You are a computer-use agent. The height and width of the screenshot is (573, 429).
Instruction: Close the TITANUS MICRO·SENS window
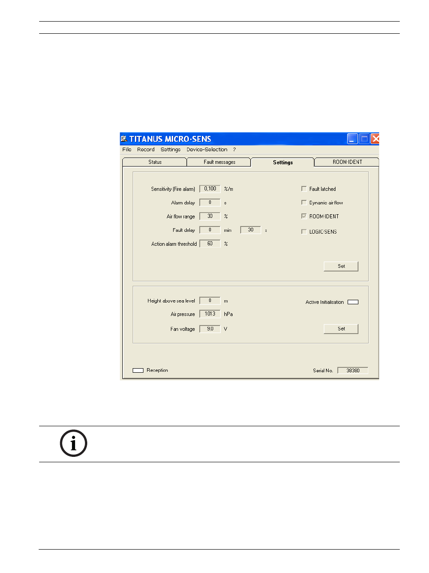pyautogui.click(x=375, y=139)
